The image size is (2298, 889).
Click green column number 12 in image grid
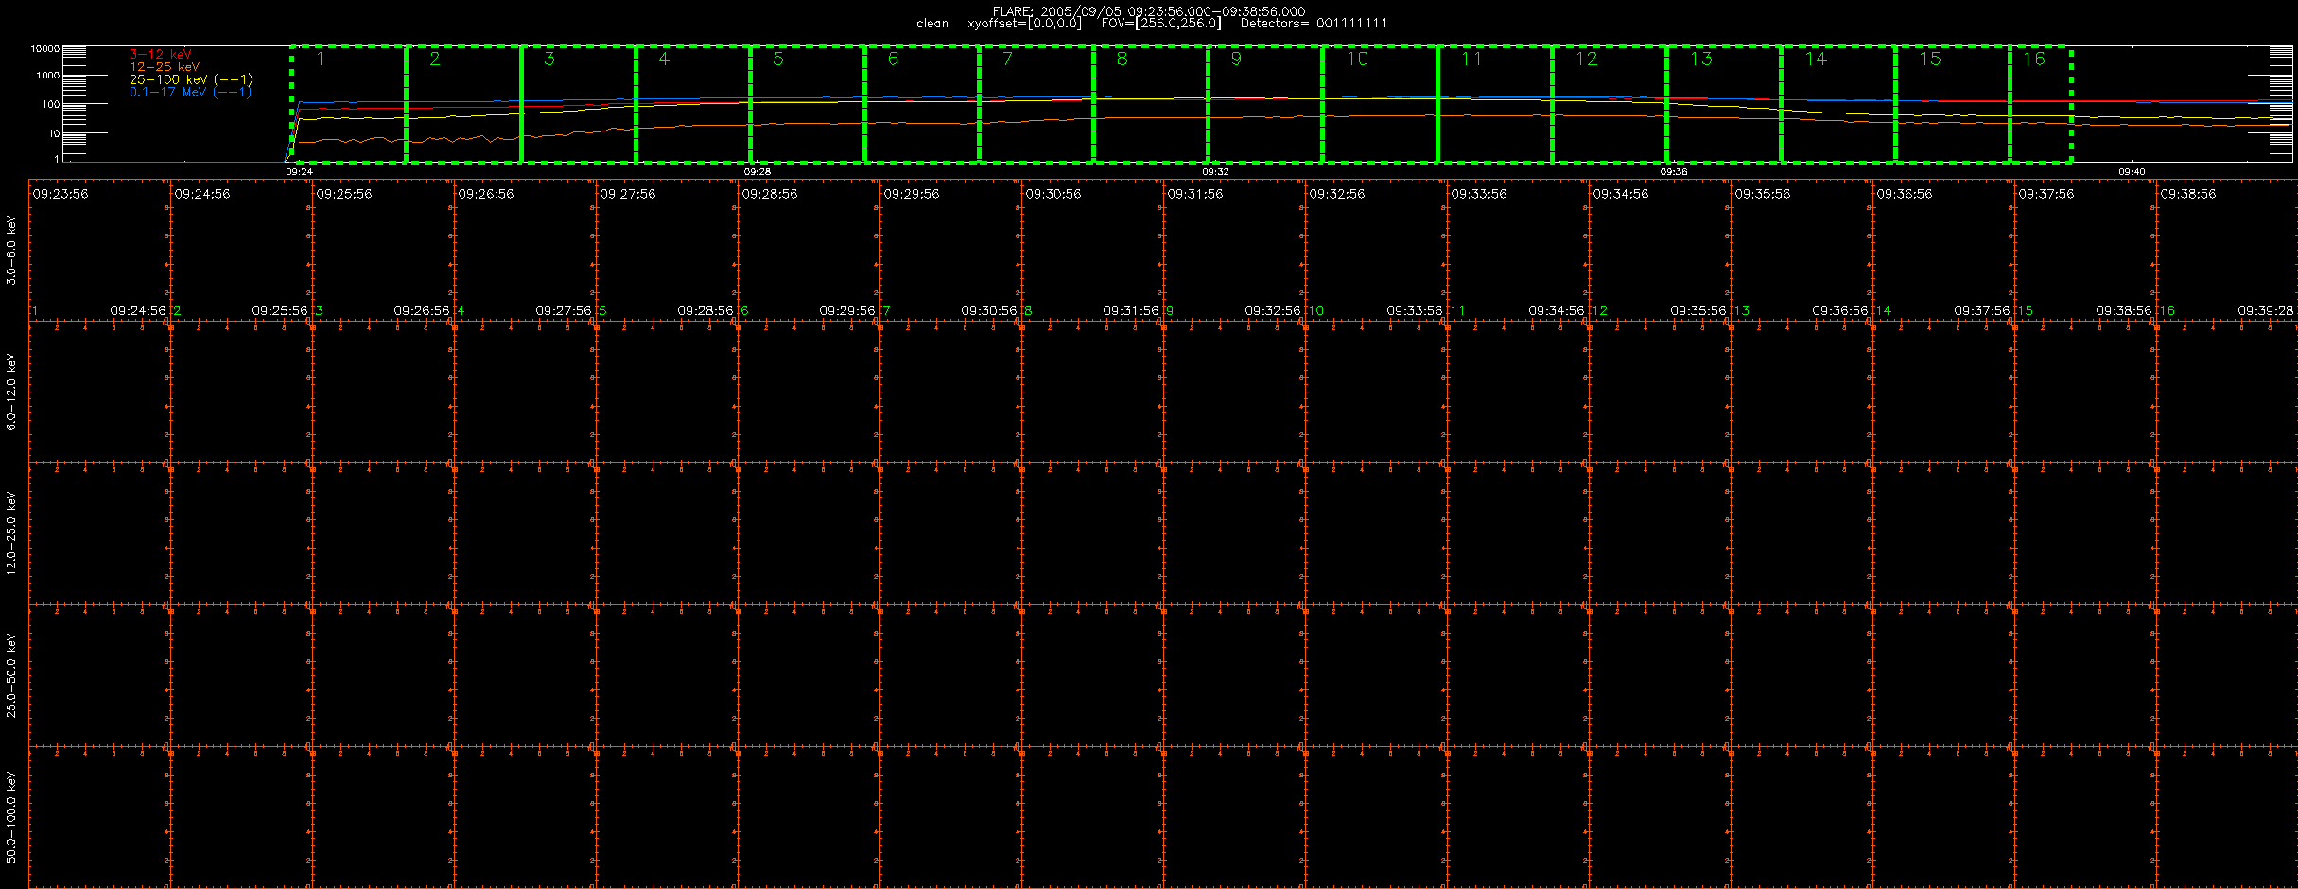tap(1600, 311)
